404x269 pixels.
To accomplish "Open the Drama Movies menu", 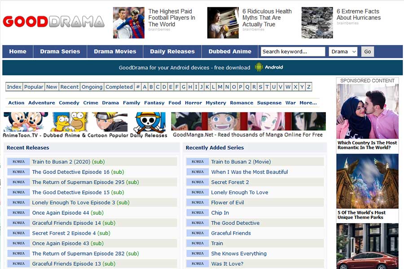I will click(115, 52).
